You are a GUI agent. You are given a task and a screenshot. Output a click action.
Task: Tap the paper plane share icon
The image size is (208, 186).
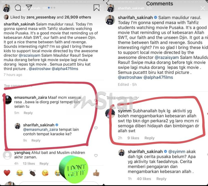[x=29, y=8]
